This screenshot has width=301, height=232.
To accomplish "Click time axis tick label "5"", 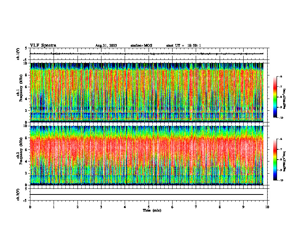I will pos(149,207).
